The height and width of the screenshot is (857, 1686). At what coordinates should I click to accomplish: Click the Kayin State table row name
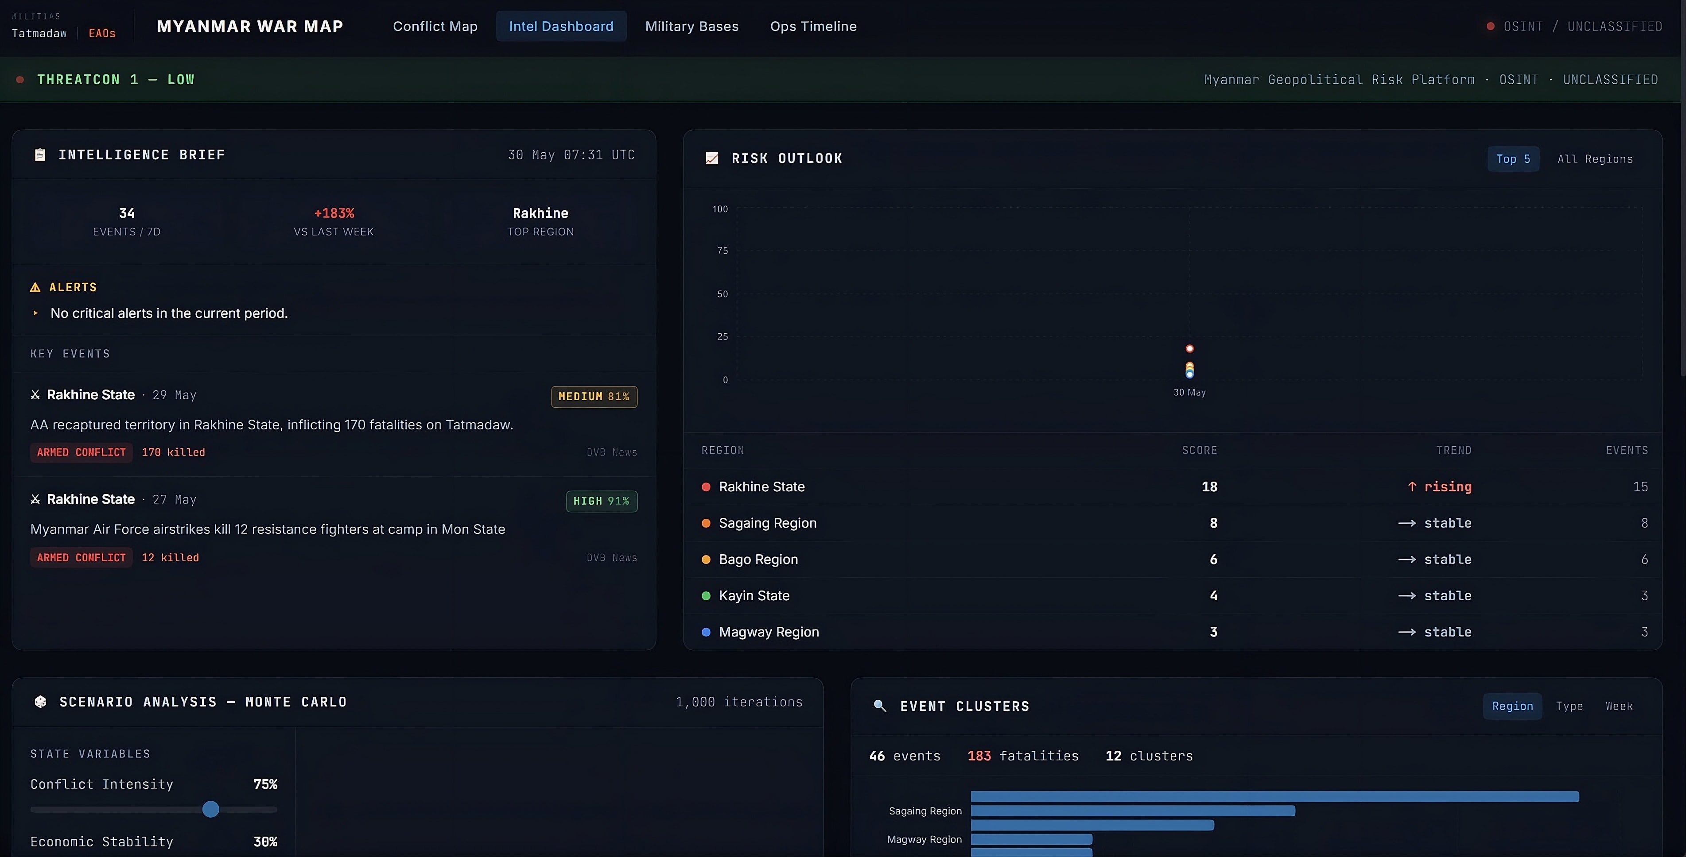click(754, 596)
